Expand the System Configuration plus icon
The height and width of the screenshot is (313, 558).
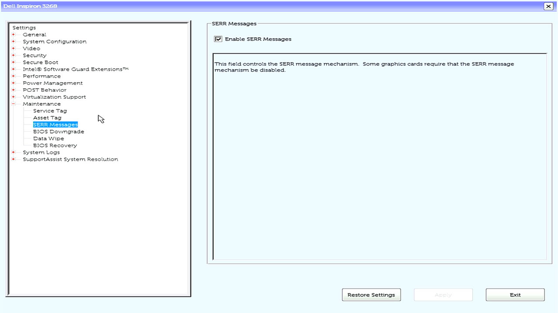[14, 42]
